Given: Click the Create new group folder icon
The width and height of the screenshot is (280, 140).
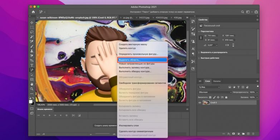Looking at the screenshot, I should coord(243,134).
